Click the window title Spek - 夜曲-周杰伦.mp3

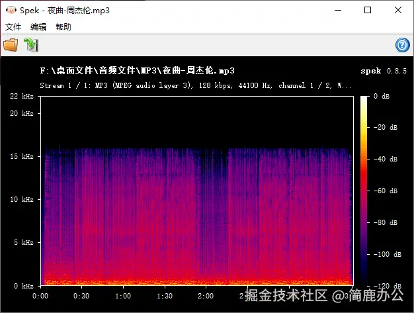coord(65,11)
